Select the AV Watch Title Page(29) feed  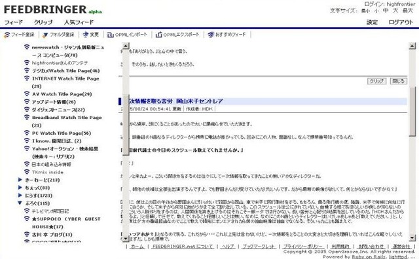pos(62,94)
